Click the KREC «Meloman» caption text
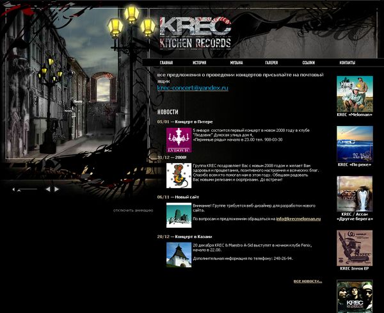This screenshot has height=313, width=384. 355,115
